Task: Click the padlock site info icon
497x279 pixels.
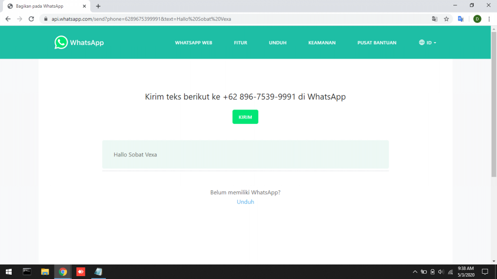Action: [46, 19]
